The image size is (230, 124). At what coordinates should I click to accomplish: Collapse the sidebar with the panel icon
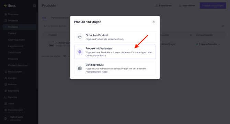point(34,5)
